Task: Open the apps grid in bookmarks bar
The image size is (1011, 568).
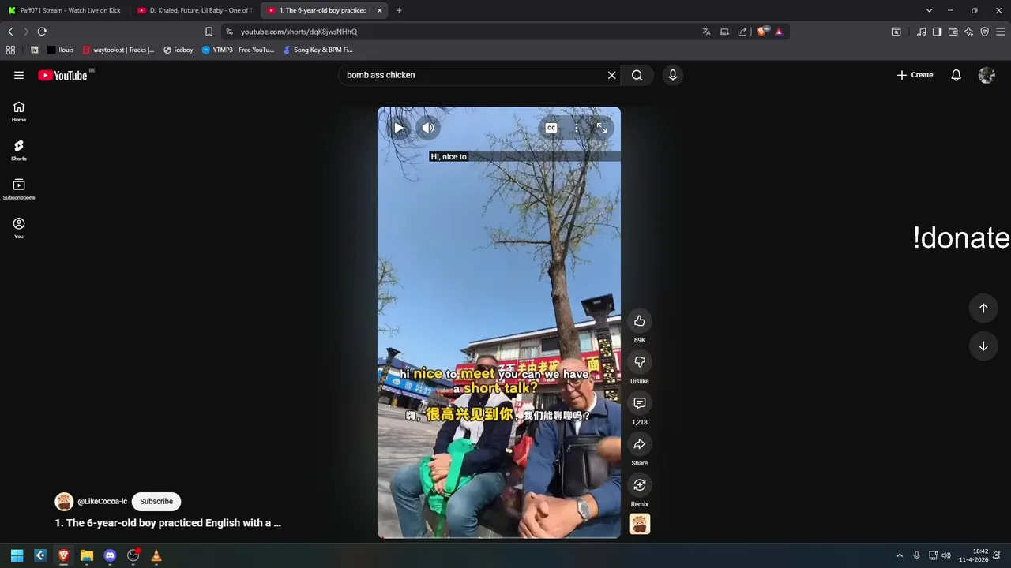Action: 10,50
